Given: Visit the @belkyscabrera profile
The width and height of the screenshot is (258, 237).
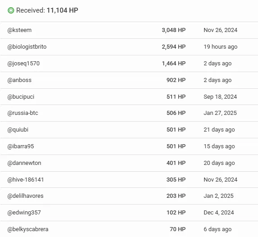Looking at the screenshot, I should click(x=28, y=229).
